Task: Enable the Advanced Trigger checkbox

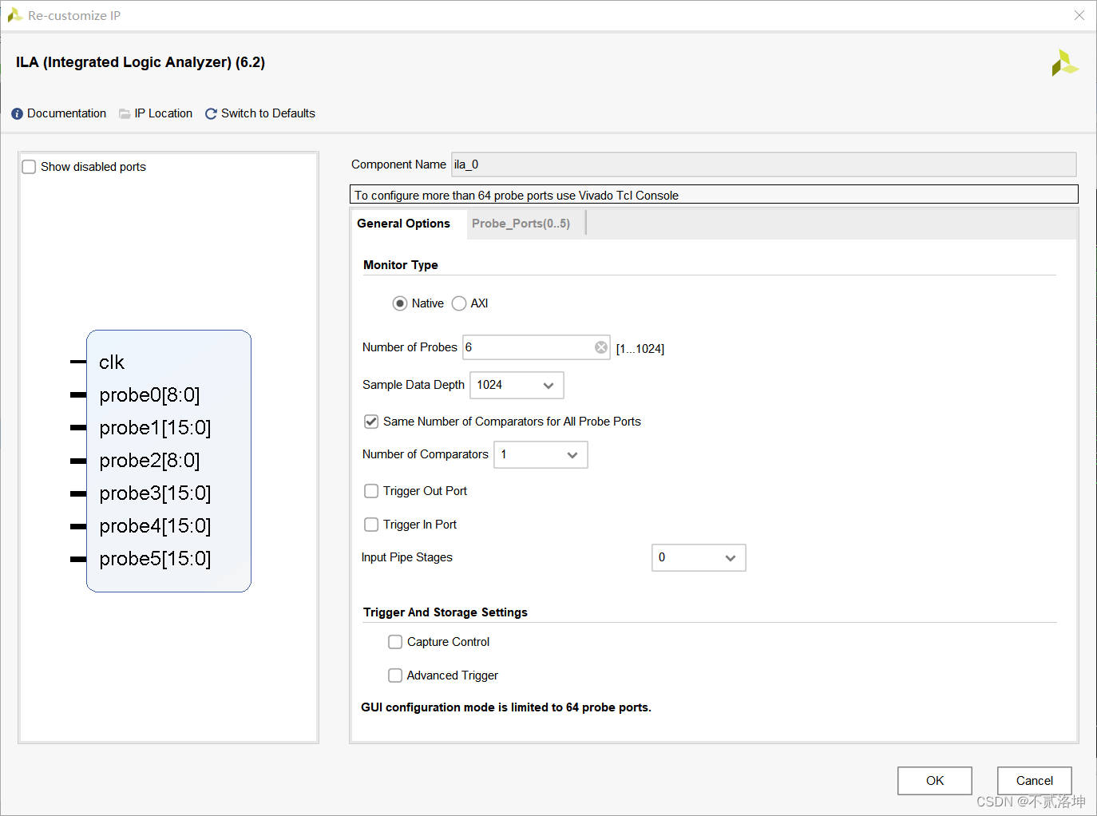Action: pos(395,675)
